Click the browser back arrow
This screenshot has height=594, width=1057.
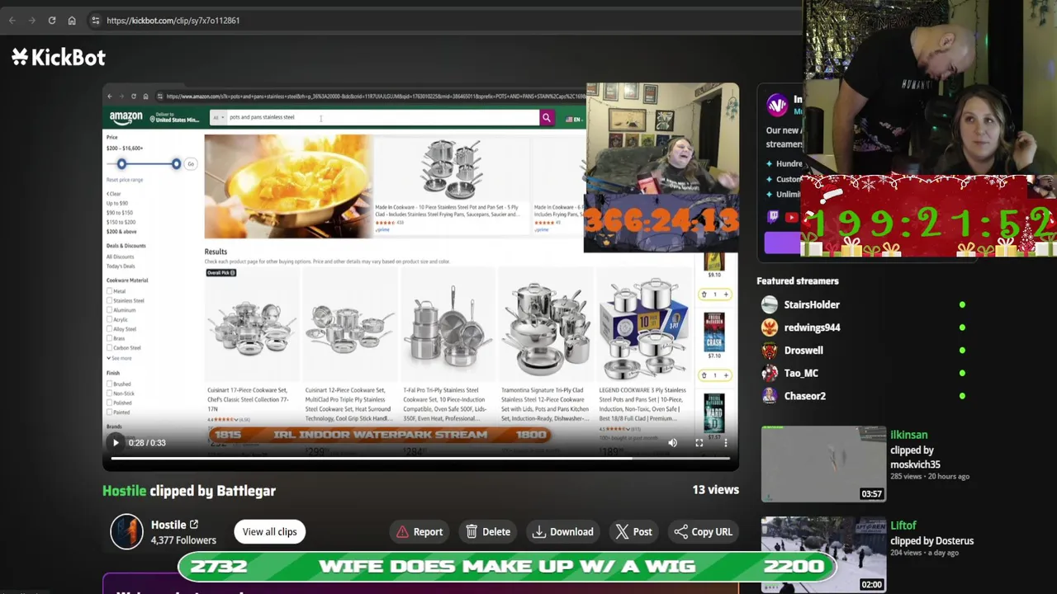(x=12, y=21)
